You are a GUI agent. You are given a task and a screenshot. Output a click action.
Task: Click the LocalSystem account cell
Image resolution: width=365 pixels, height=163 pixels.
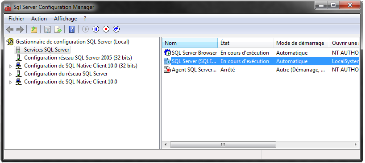[345, 61]
